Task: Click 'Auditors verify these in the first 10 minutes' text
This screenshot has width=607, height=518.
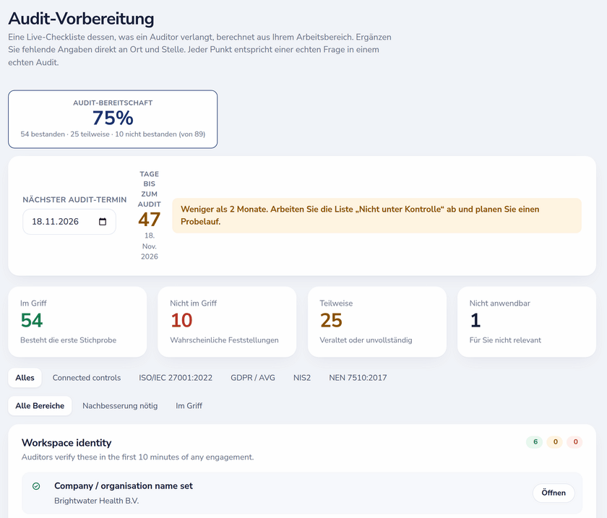Action: tap(138, 457)
